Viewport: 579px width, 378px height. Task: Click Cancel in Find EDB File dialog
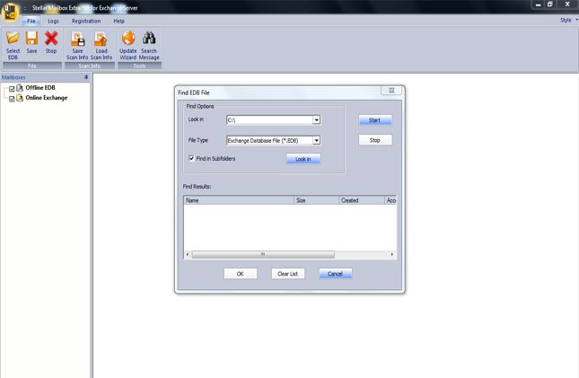[336, 274]
